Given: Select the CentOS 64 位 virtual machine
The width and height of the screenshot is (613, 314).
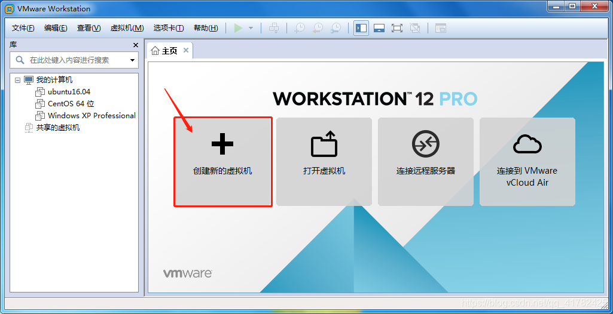Looking at the screenshot, I should [x=71, y=104].
